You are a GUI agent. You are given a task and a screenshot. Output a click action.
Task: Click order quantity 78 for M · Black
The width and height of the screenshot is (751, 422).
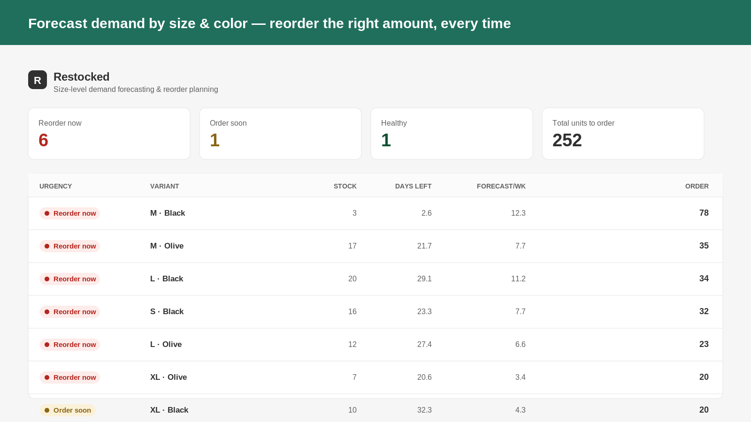[704, 213]
